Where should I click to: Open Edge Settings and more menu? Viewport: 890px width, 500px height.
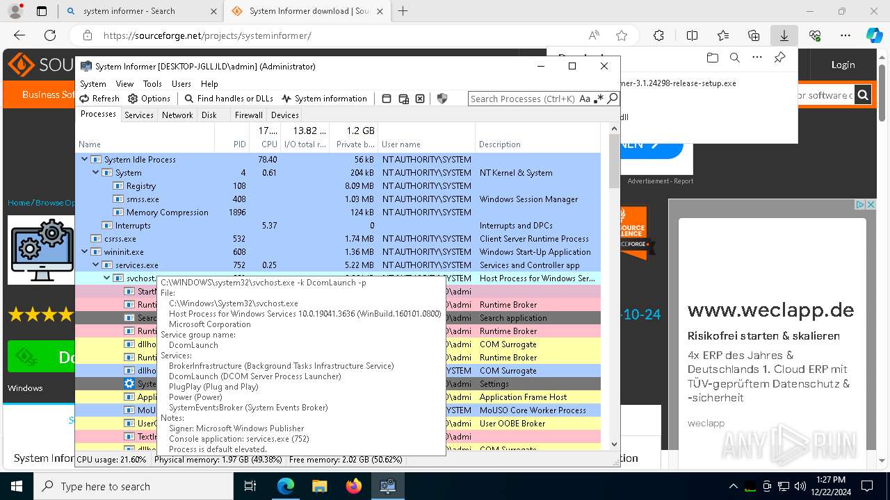(x=845, y=35)
